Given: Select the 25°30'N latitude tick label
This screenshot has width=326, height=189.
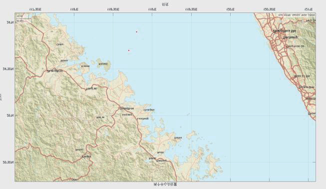Looking at the screenshot, I should point(8,162).
